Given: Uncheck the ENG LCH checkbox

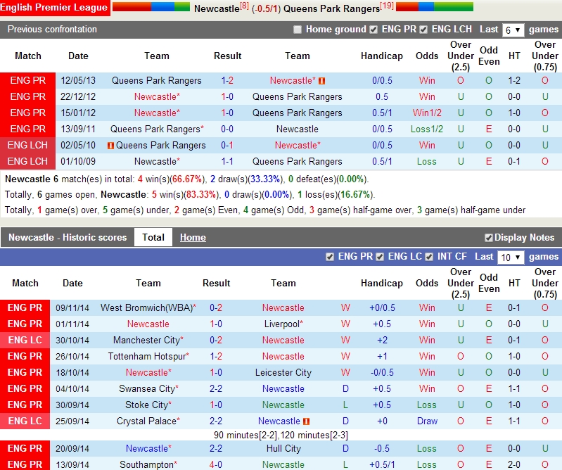Looking at the screenshot, I should [423, 30].
